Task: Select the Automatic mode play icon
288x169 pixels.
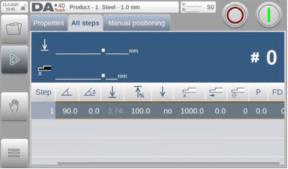Action: [x=14, y=59]
